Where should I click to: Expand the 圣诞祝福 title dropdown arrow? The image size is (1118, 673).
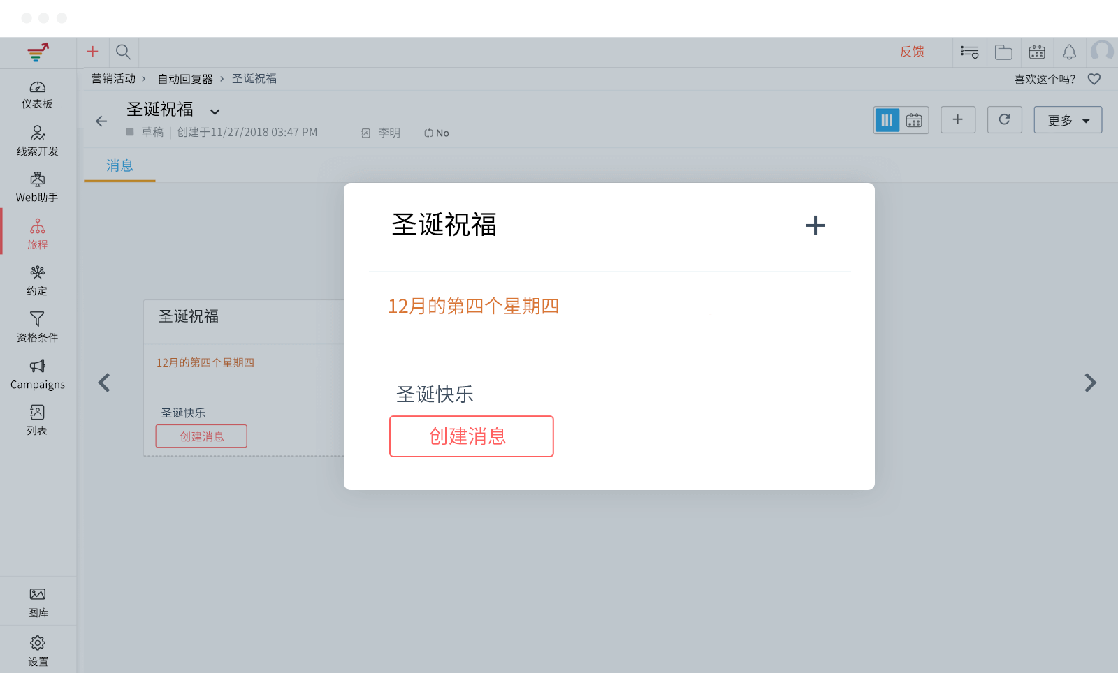(x=215, y=112)
